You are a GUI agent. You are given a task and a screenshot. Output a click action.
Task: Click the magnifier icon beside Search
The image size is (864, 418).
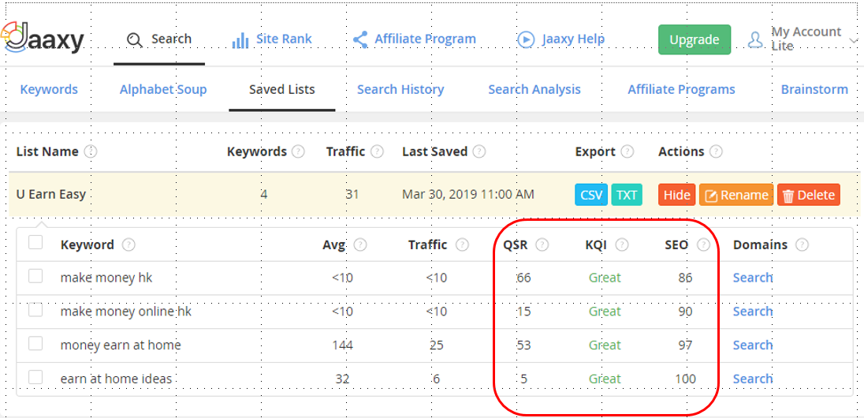[x=134, y=39]
